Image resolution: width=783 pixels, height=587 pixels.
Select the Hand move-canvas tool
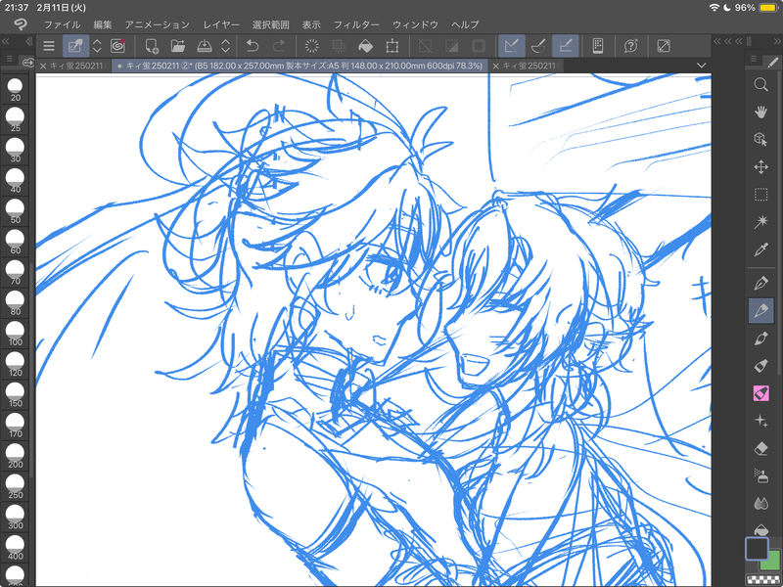click(760, 112)
